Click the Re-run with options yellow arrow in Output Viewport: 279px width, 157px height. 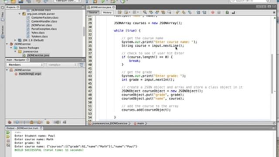tap(8, 137)
